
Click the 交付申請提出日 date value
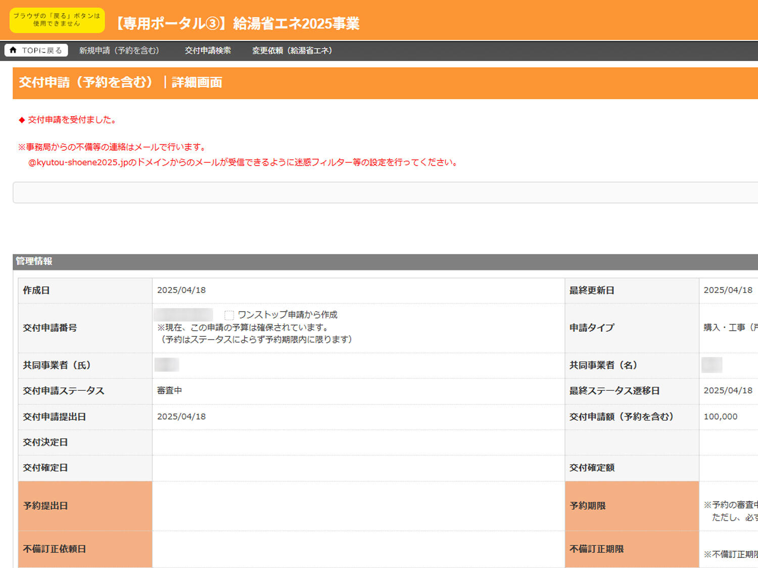pyautogui.click(x=181, y=417)
